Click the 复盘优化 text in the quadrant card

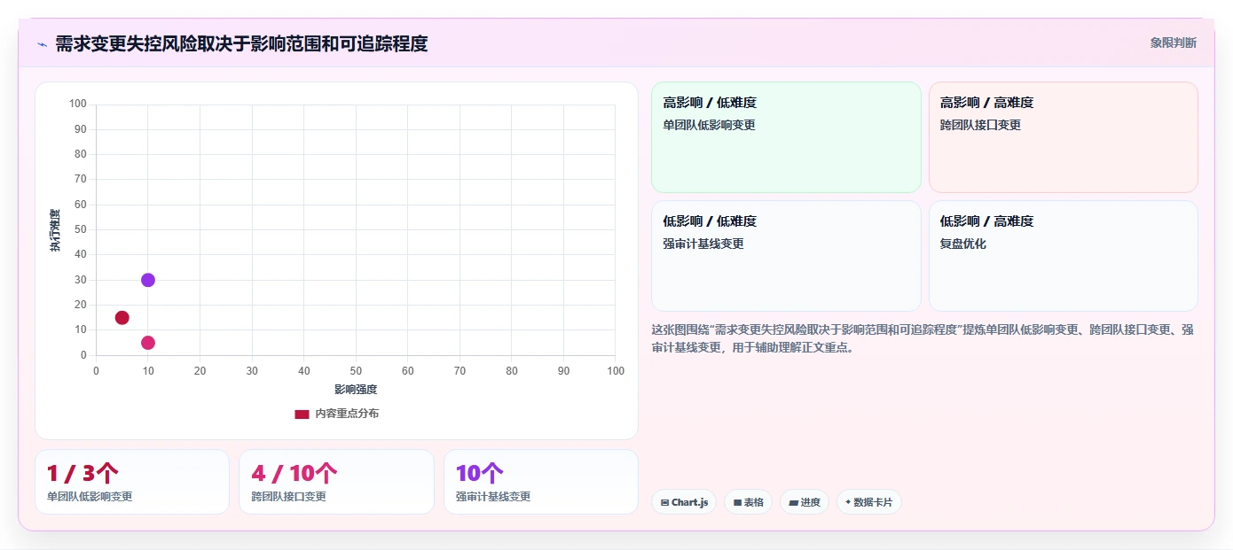tap(963, 244)
